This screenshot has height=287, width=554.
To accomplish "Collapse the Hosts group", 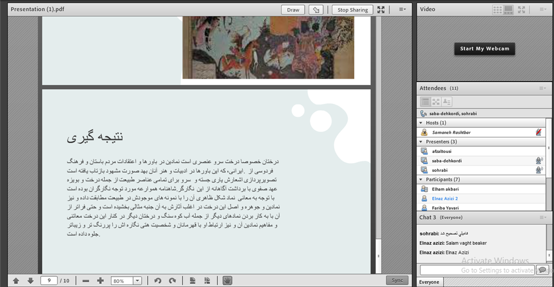I will point(421,123).
